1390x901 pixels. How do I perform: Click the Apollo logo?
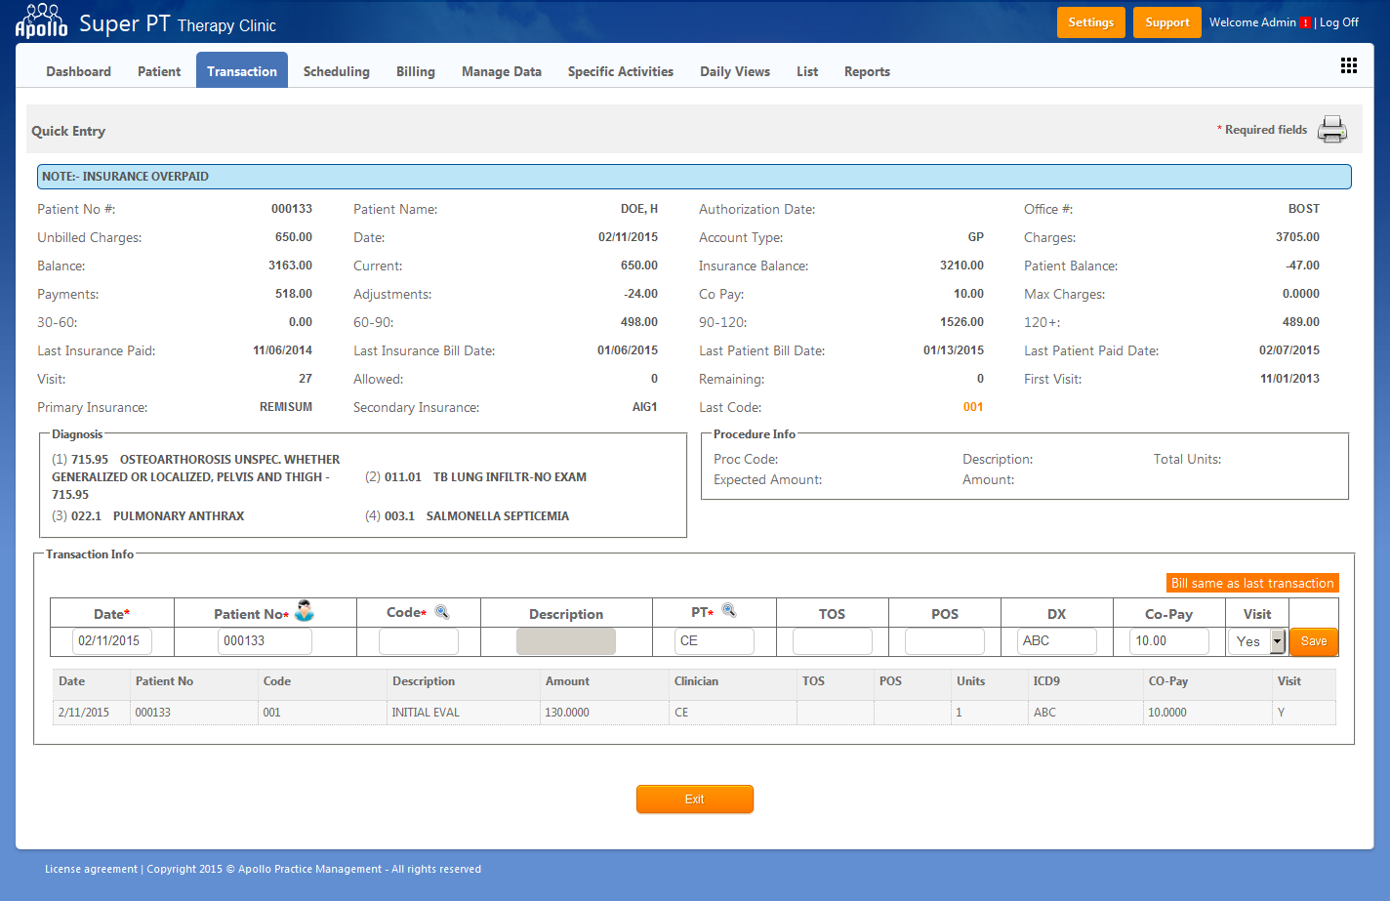(x=41, y=20)
